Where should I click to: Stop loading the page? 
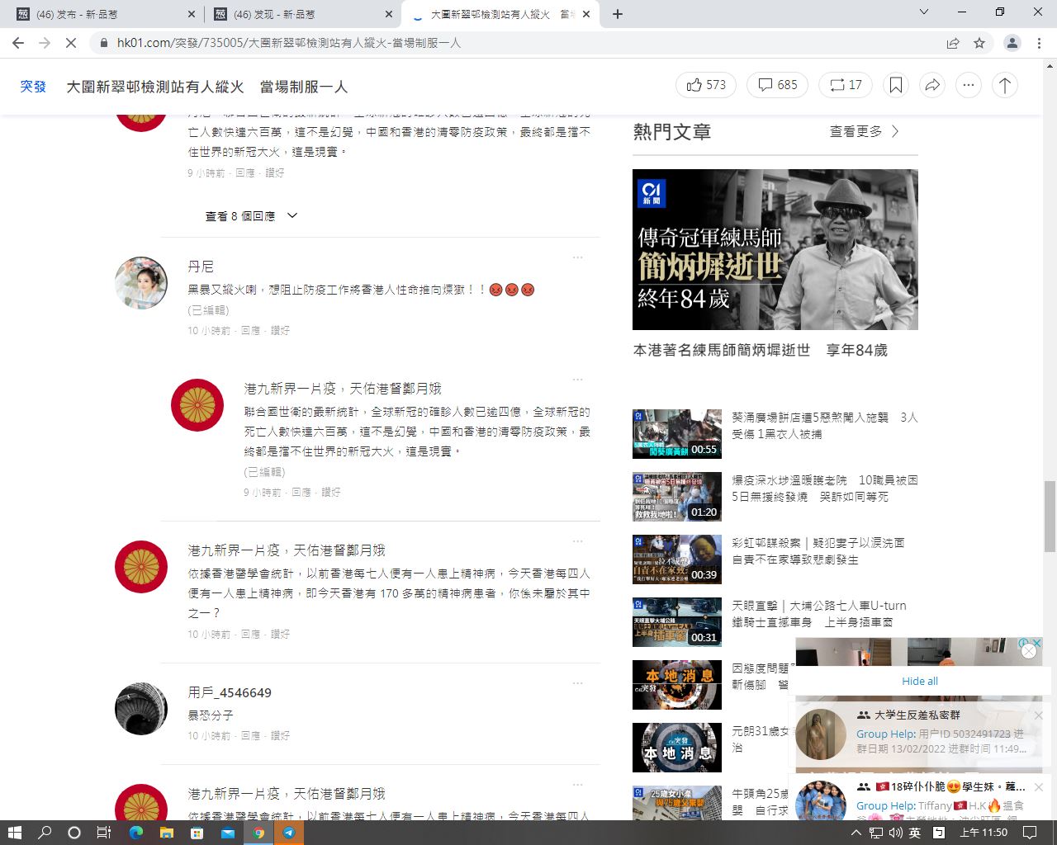click(71, 43)
